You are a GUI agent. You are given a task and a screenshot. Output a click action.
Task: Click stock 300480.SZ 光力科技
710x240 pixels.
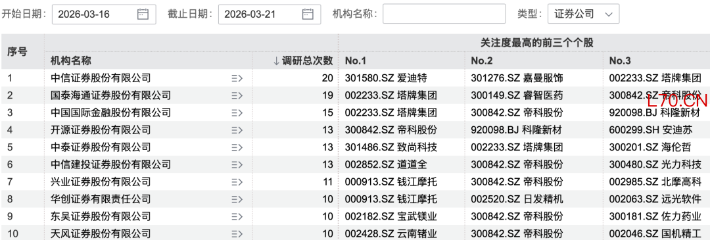[655, 165]
